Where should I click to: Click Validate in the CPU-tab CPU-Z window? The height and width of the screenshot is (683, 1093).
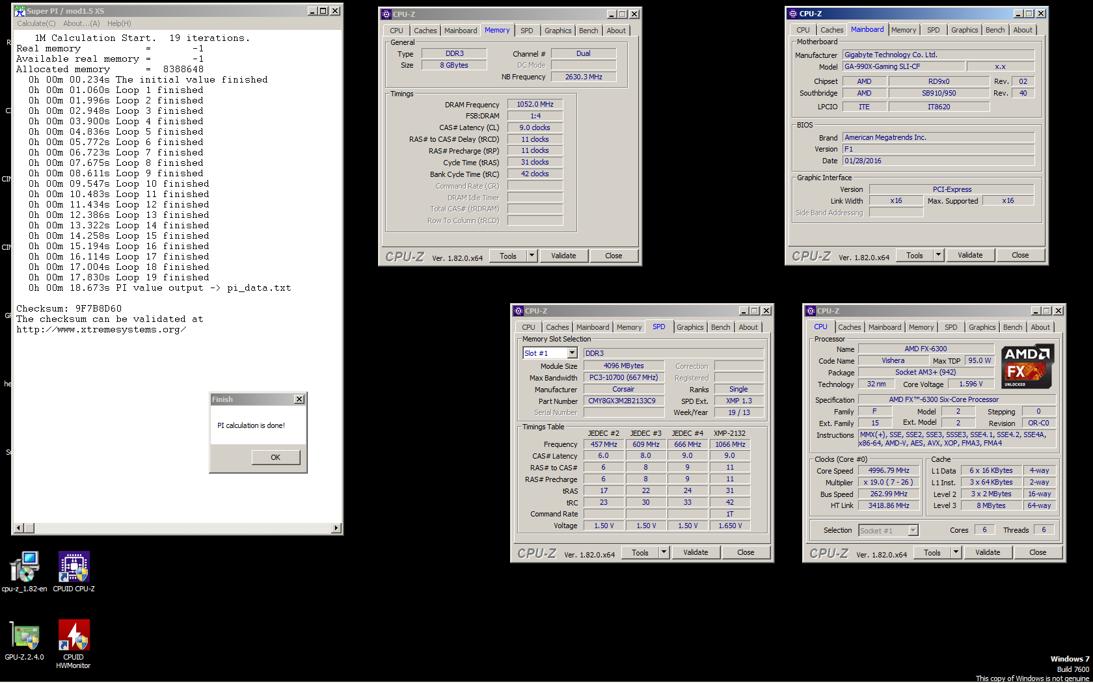tap(988, 552)
